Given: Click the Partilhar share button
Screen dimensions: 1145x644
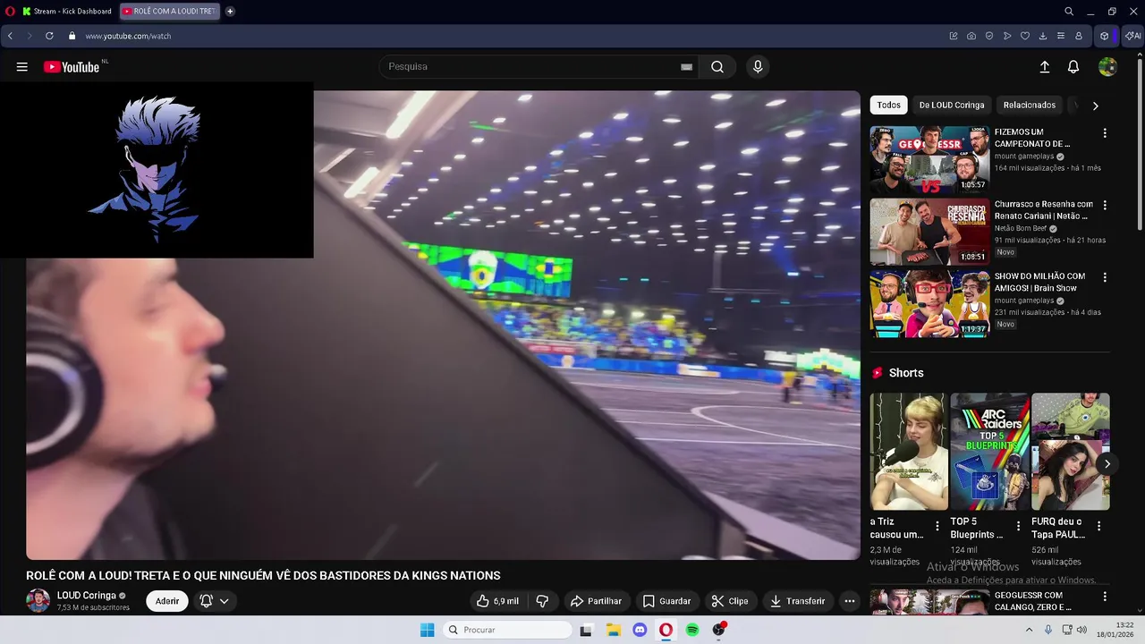Looking at the screenshot, I should 596,601.
